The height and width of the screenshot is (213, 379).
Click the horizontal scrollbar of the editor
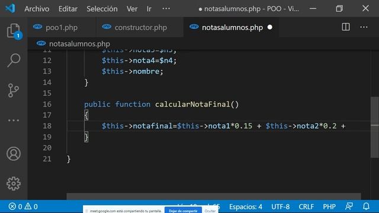tap(214, 196)
